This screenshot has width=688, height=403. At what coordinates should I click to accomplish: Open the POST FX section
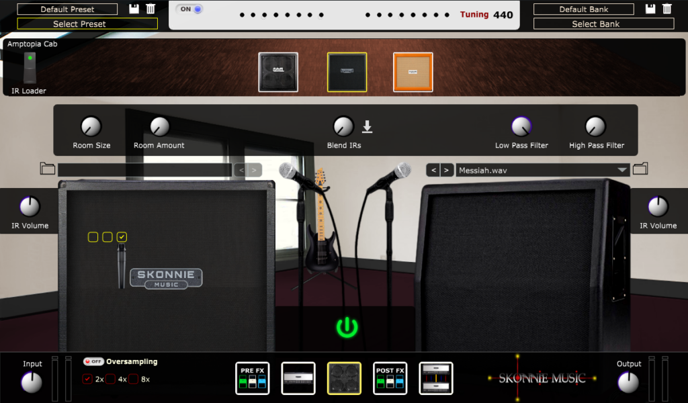390,378
